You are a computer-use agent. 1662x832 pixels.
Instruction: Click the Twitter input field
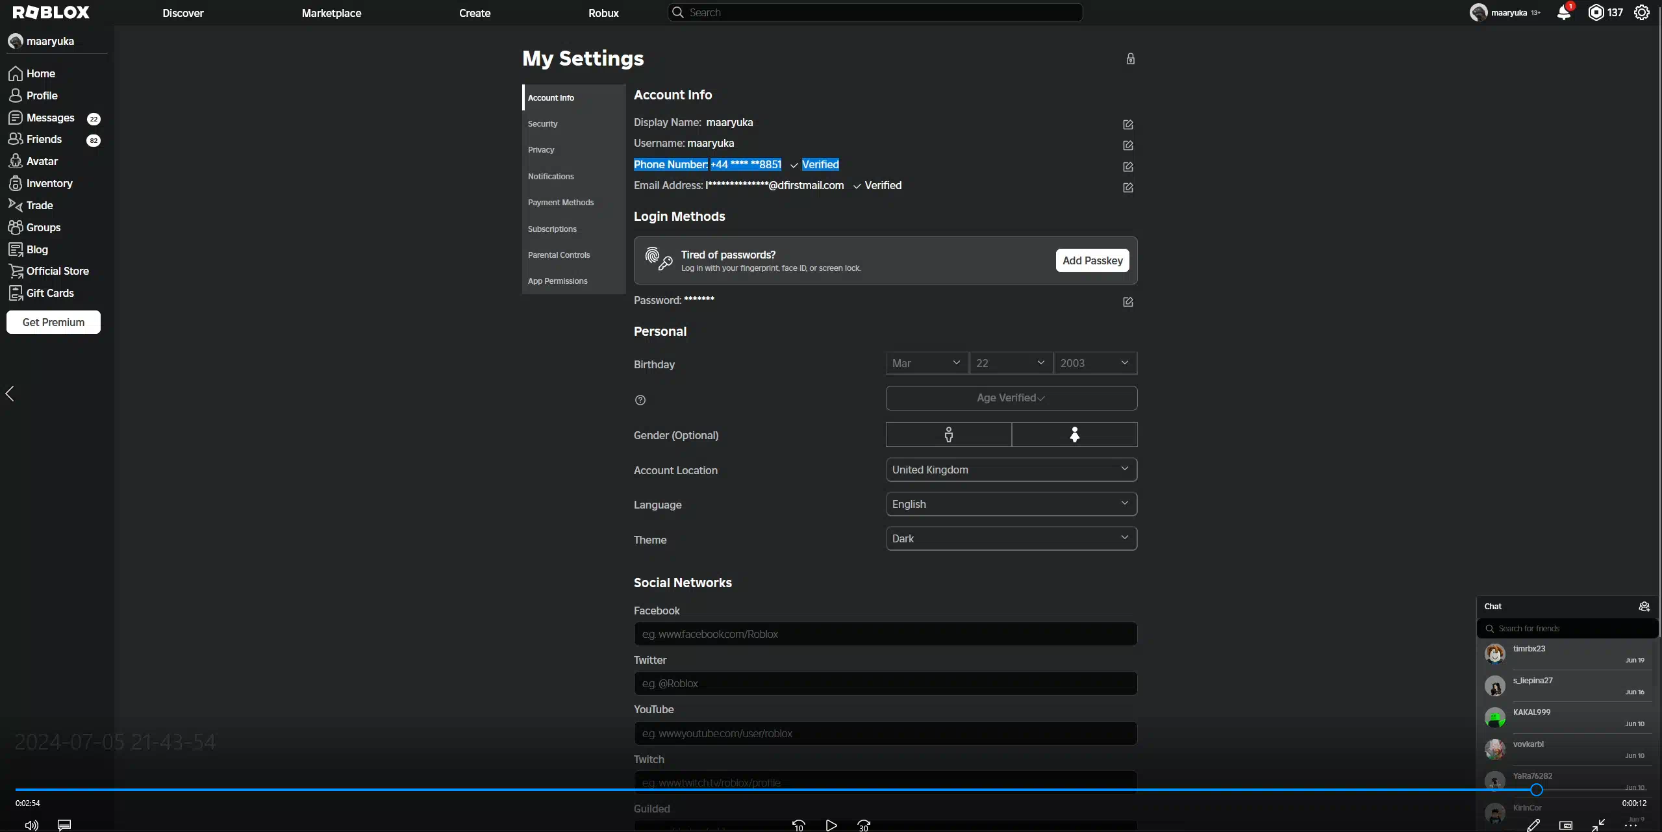coord(885,683)
